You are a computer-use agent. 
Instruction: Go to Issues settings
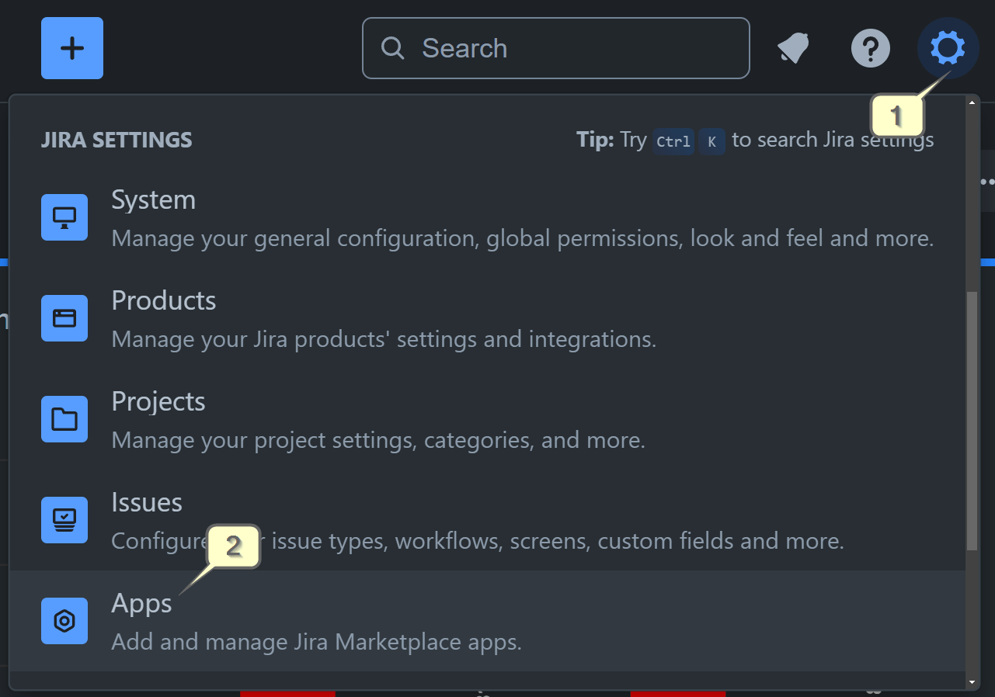point(147,503)
